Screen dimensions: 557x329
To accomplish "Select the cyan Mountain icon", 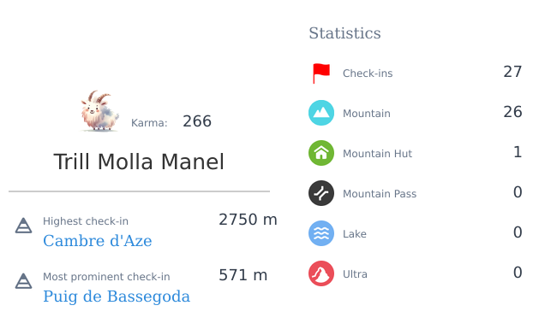I will pos(321,113).
